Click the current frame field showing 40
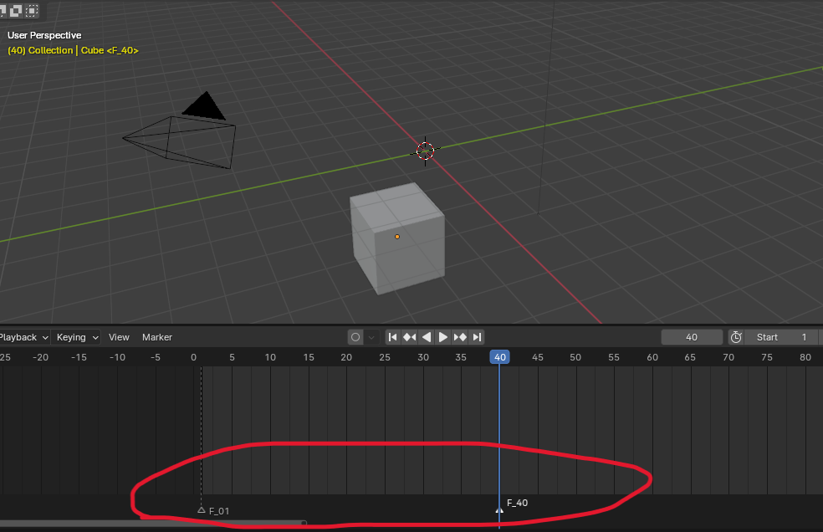 click(692, 337)
